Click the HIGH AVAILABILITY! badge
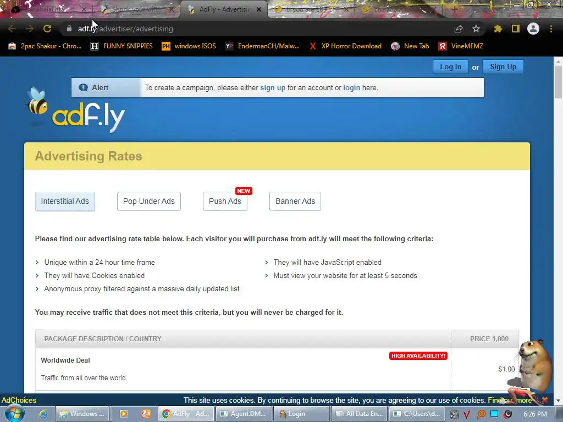 click(x=418, y=356)
